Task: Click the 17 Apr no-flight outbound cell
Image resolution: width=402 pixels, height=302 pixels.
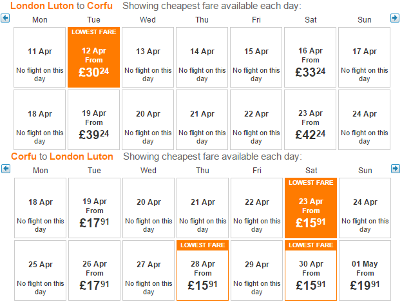Action: pos(365,57)
